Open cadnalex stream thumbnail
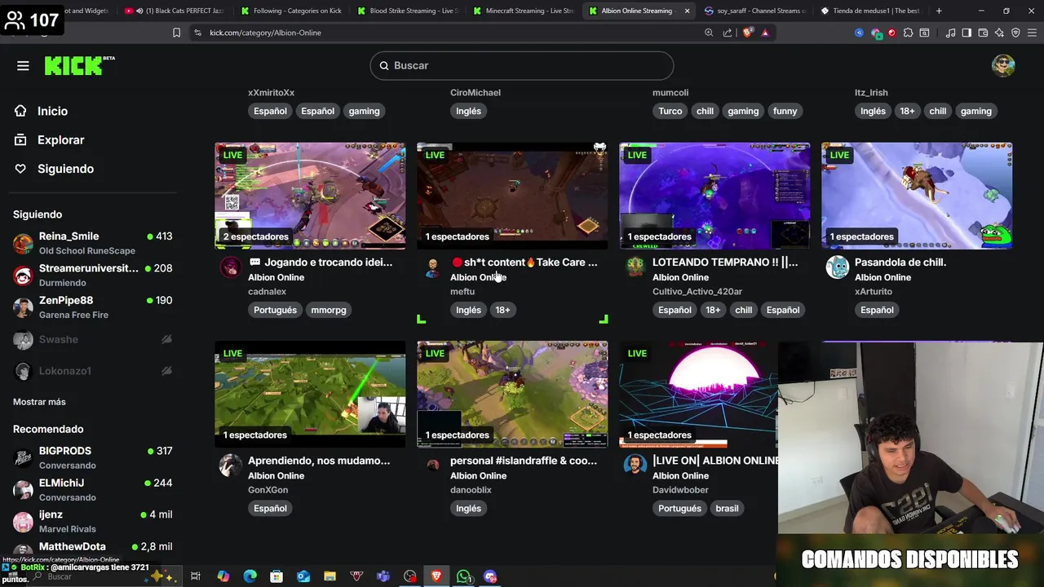Viewport: 1044px width, 587px height. pyautogui.click(x=310, y=196)
